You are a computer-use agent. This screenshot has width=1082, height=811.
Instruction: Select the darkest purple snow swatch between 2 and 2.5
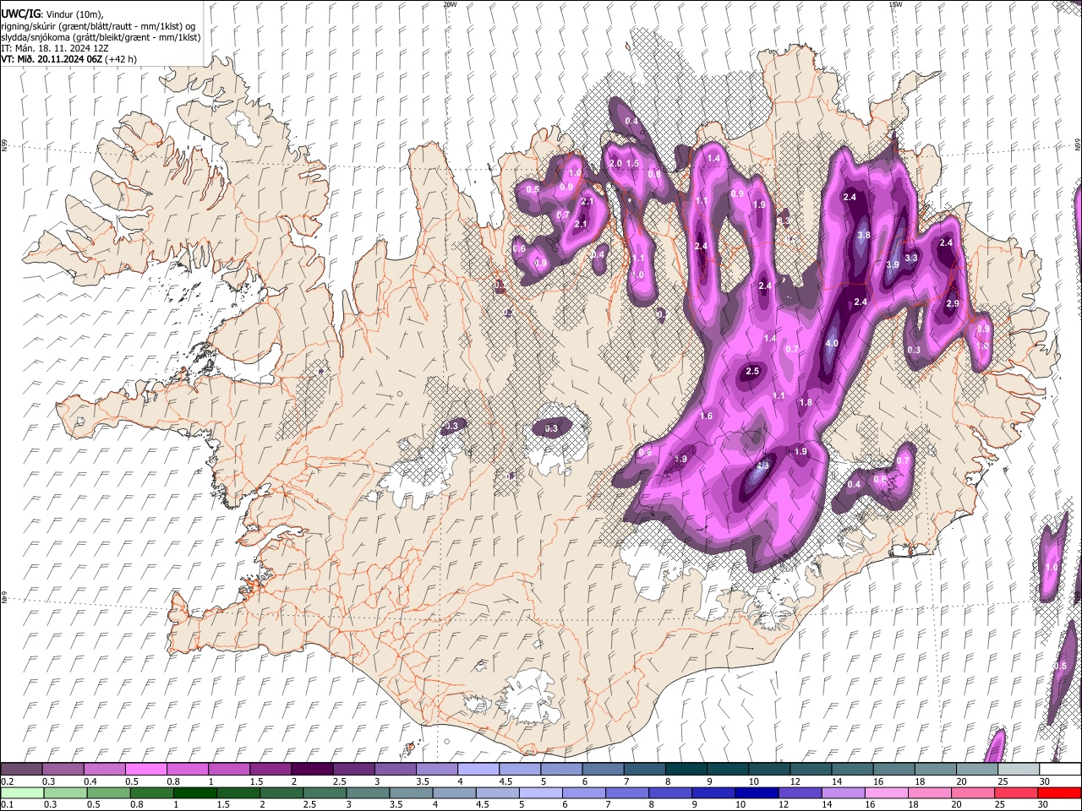311,769
